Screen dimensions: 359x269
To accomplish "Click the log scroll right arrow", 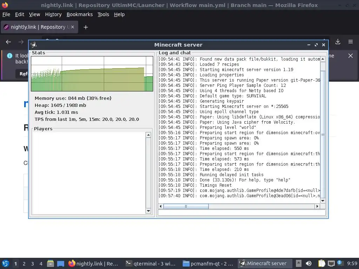I will pyautogui.click(x=317, y=206).
